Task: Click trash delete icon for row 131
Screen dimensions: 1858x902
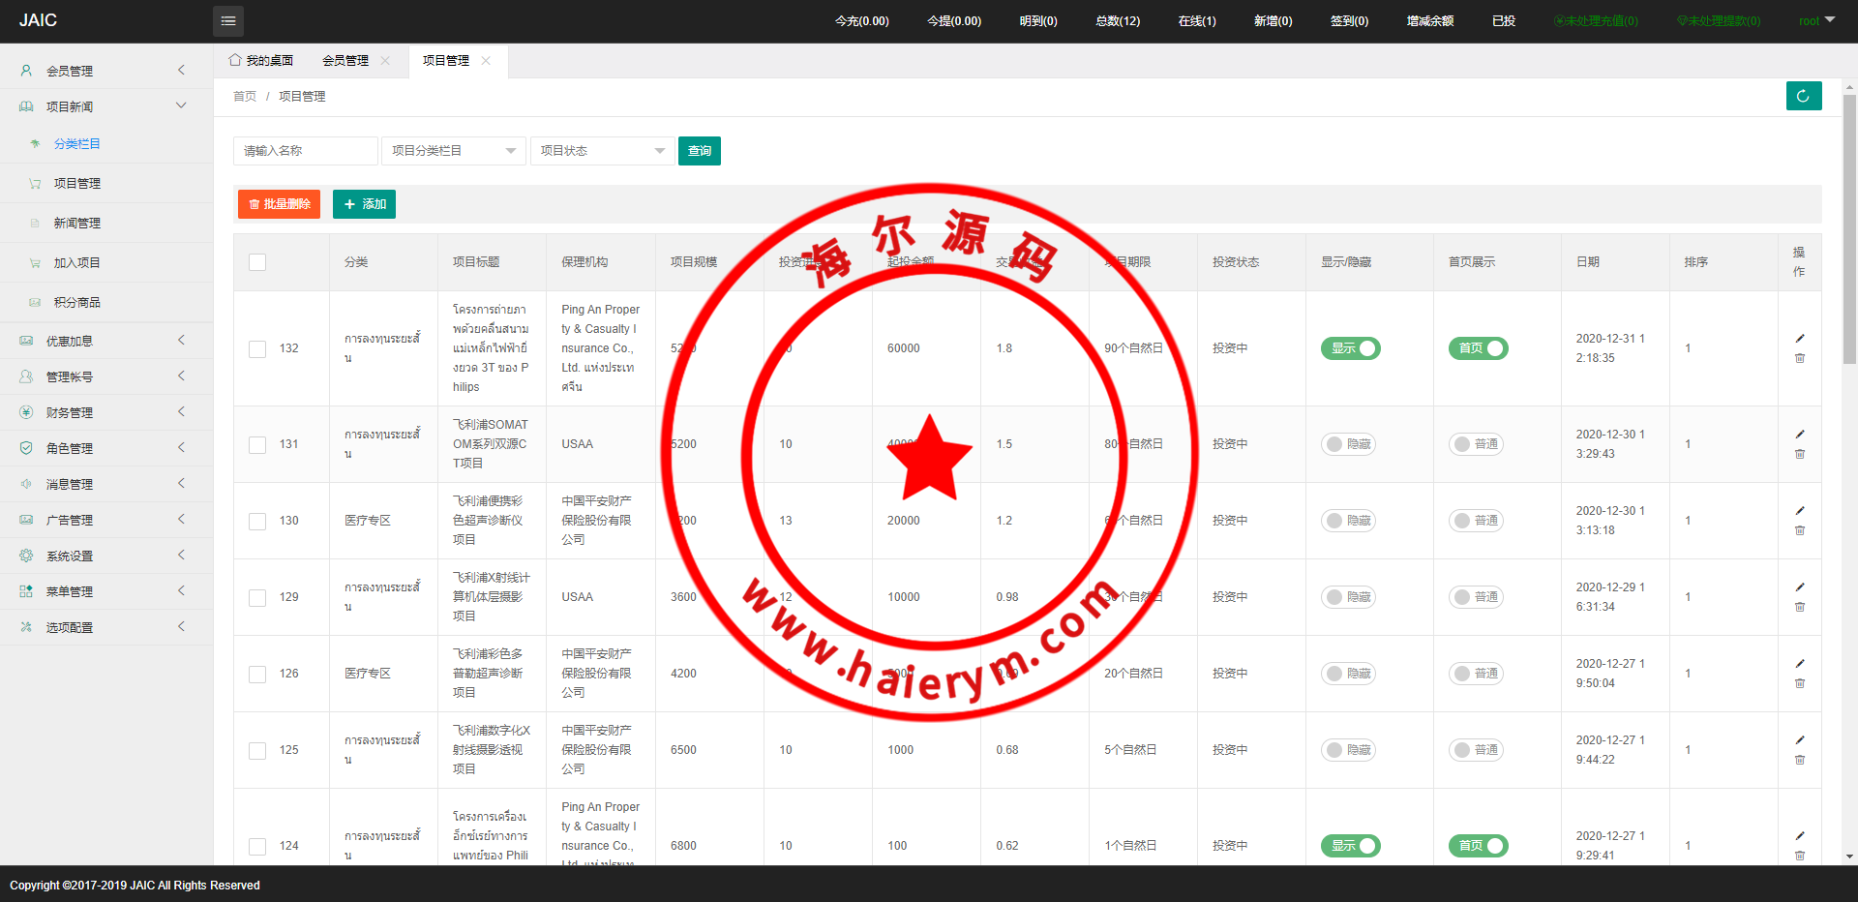Action: pos(1800,454)
